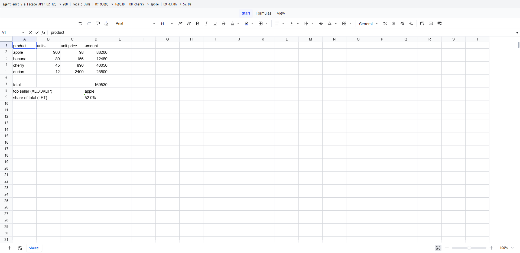This screenshot has width=520, height=253.
Task: Click the zoom slider handle
Action: coord(469,248)
